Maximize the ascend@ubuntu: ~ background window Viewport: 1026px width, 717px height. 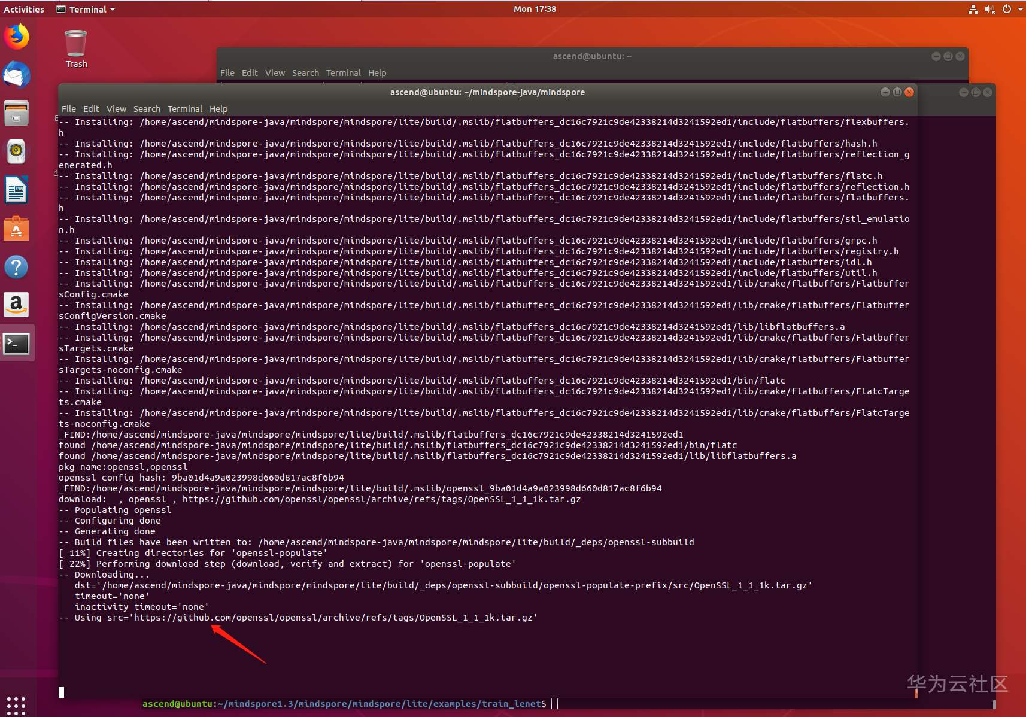[x=948, y=56]
